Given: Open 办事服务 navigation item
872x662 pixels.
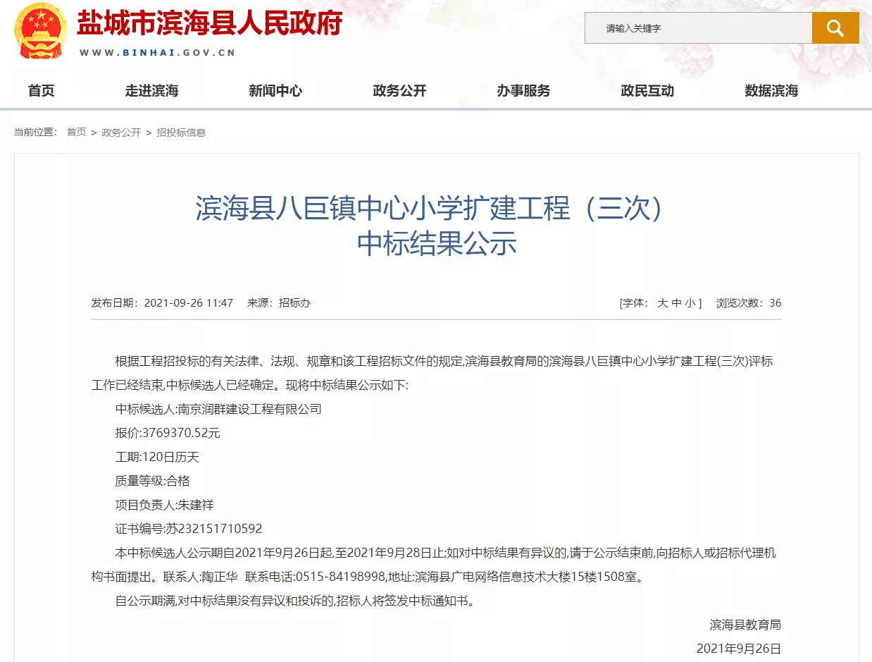Looking at the screenshot, I should [523, 91].
